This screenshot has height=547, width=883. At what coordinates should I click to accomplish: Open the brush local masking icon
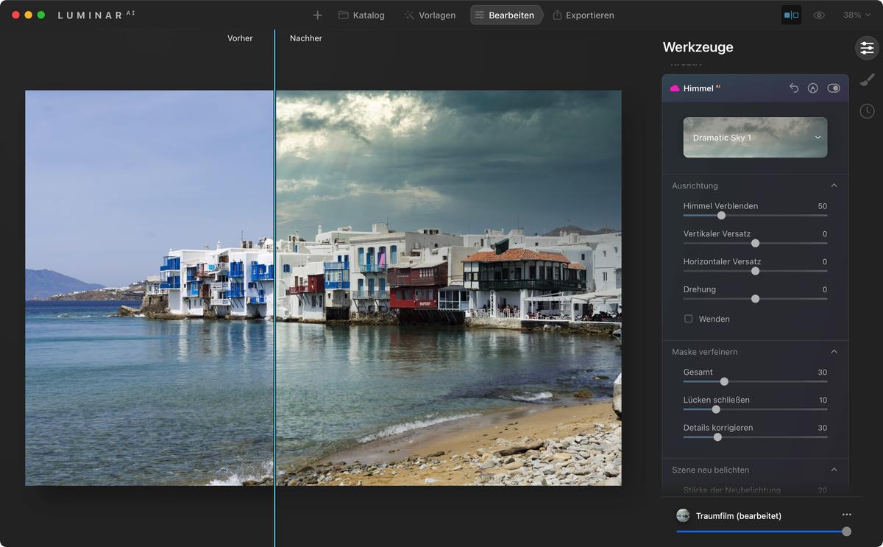tap(867, 80)
